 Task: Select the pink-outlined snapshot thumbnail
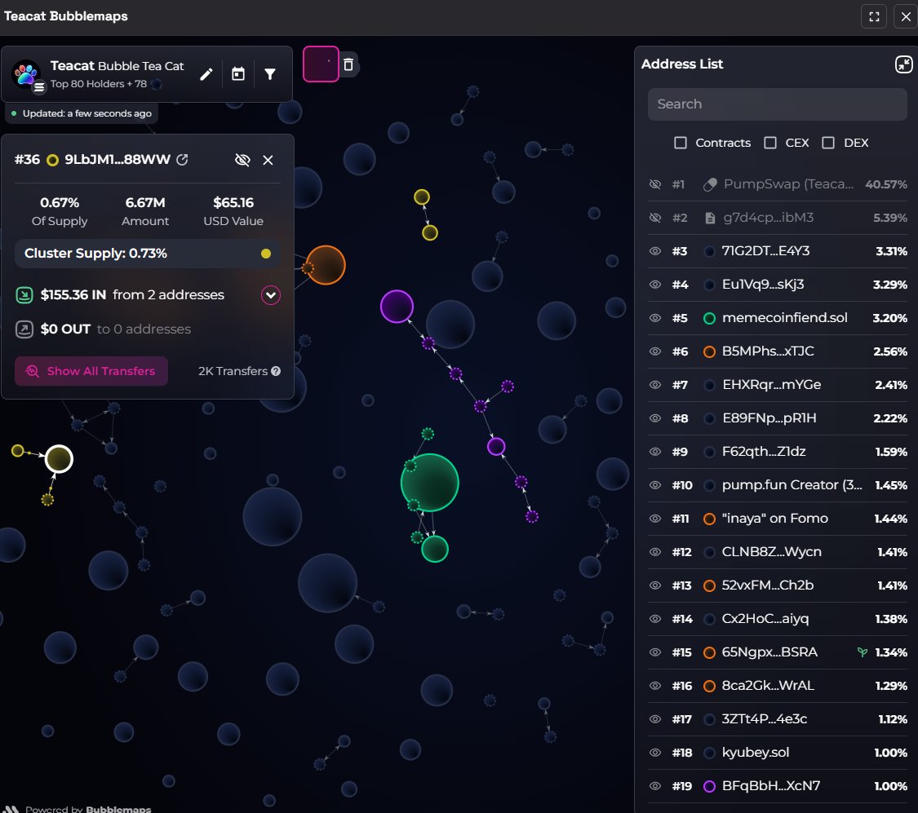tap(321, 64)
